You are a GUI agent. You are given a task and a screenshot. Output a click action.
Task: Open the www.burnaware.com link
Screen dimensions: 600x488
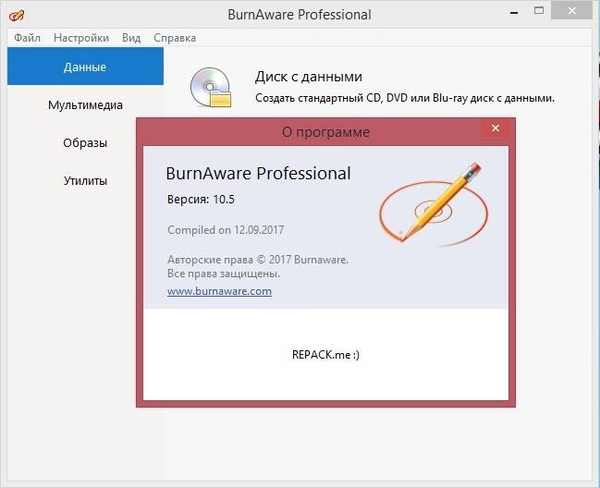click(219, 291)
